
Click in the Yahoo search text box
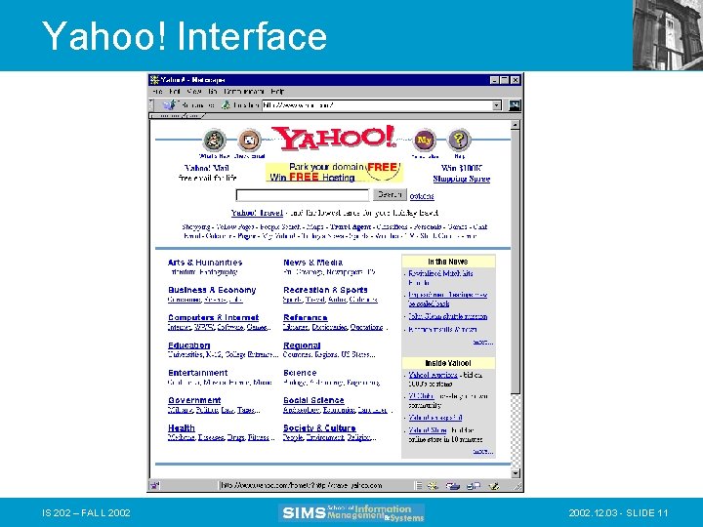(303, 195)
